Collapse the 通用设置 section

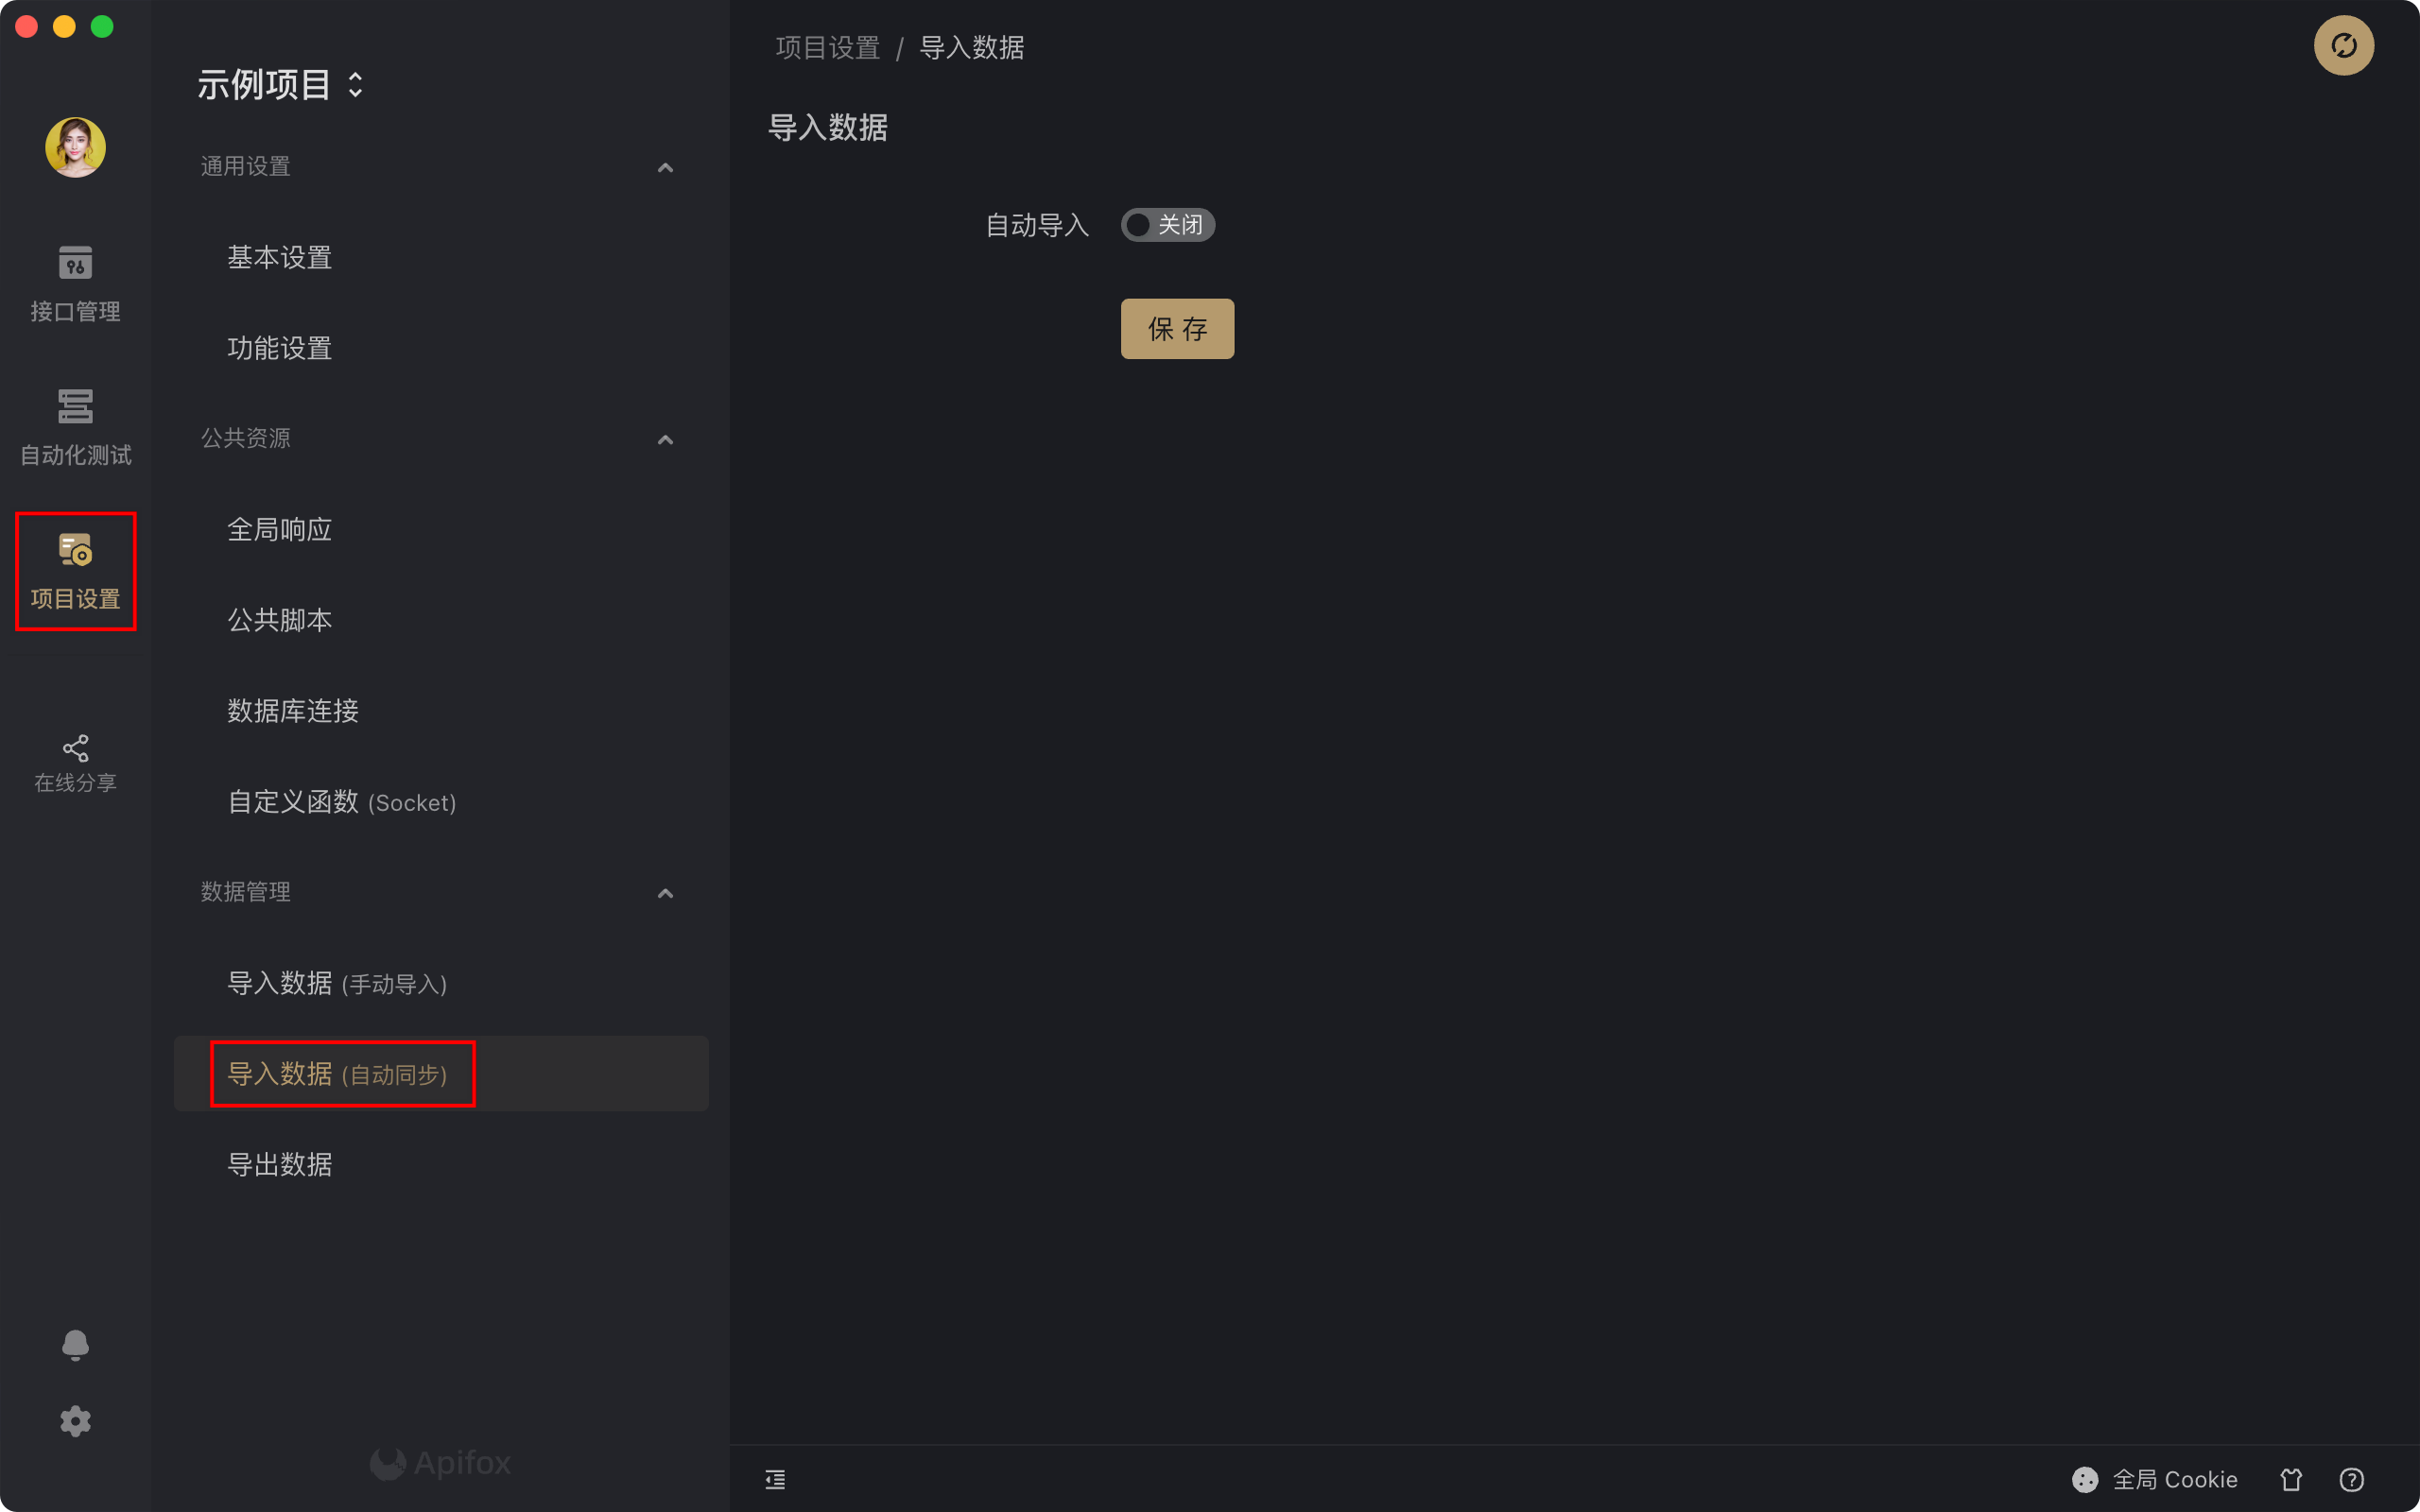[665, 167]
